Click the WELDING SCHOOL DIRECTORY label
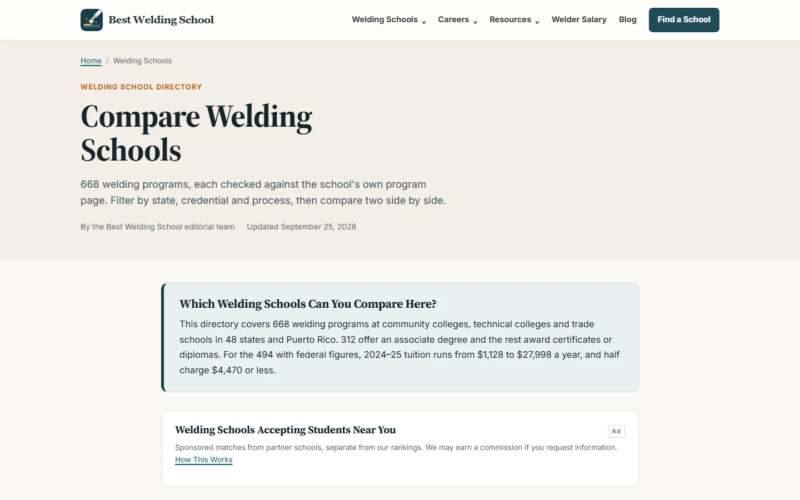The width and height of the screenshot is (800, 500). (141, 87)
